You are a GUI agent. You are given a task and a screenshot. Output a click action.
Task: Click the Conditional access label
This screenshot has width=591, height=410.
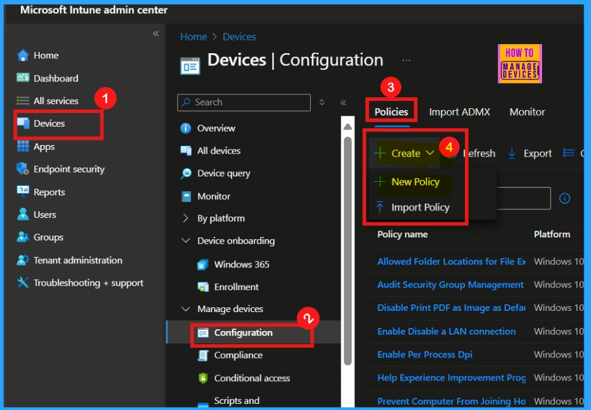coord(252,378)
